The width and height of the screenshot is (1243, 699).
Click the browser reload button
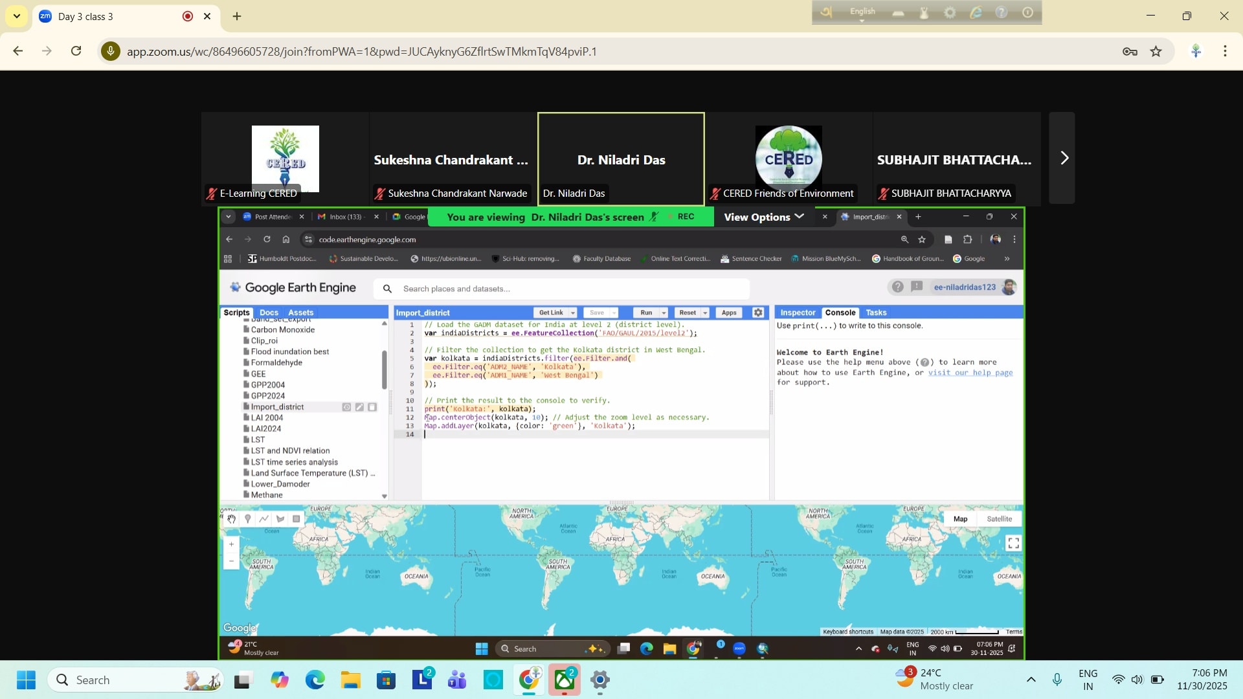(x=76, y=51)
